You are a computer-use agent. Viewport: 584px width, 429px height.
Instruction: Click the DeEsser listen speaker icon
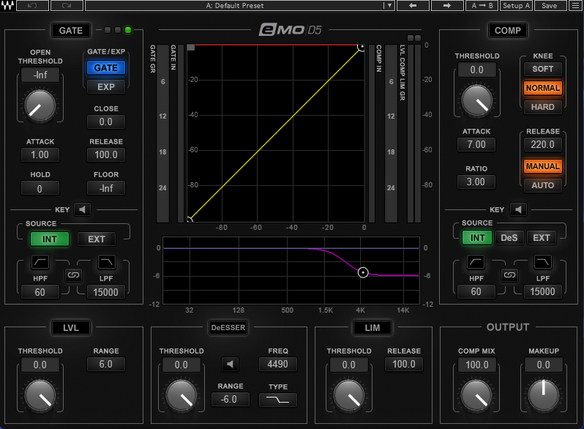(231, 365)
